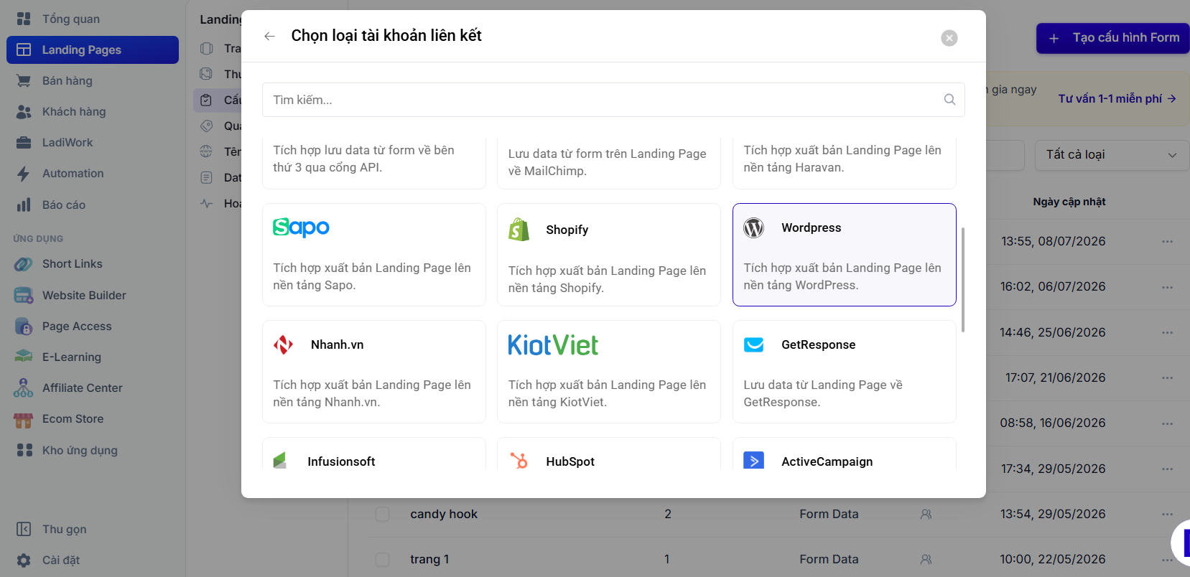This screenshot has width=1190, height=577.
Task: Click the Automation lightning bolt icon
Action: coord(24,174)
